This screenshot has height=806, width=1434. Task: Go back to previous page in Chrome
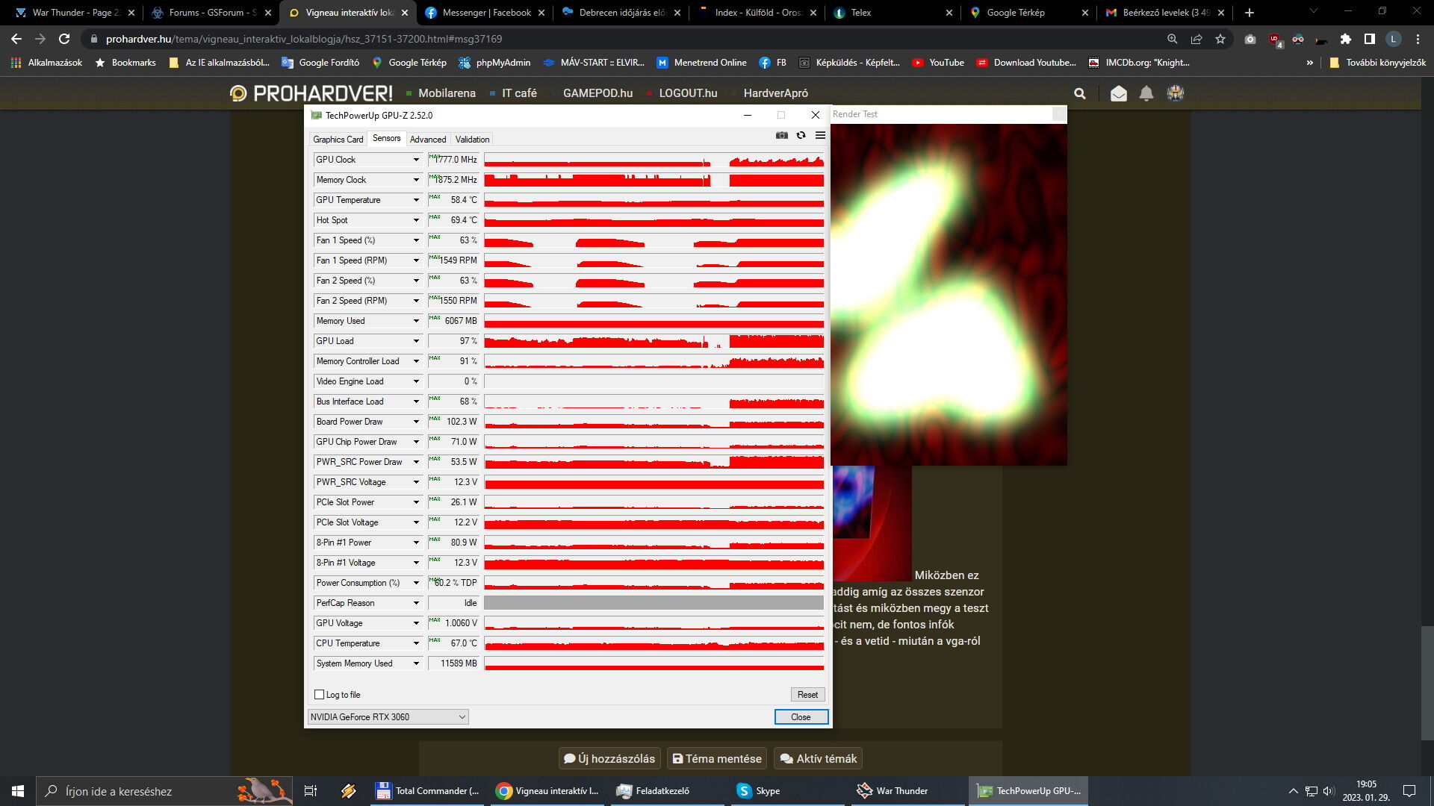(x=16, y=39)
